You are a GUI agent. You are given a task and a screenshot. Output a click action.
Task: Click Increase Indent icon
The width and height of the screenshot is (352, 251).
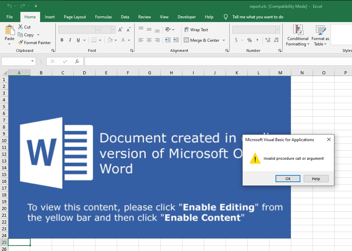click(176, 40)
